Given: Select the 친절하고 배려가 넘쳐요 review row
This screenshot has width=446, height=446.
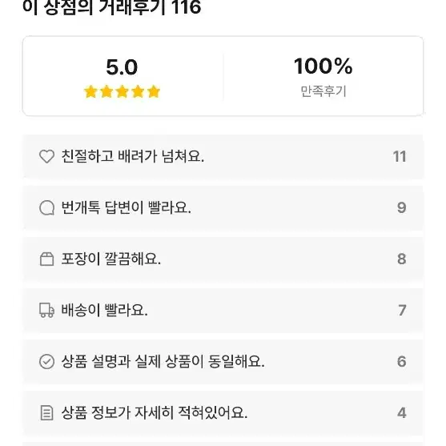Looking at the screenshot, I should [223, 157].
